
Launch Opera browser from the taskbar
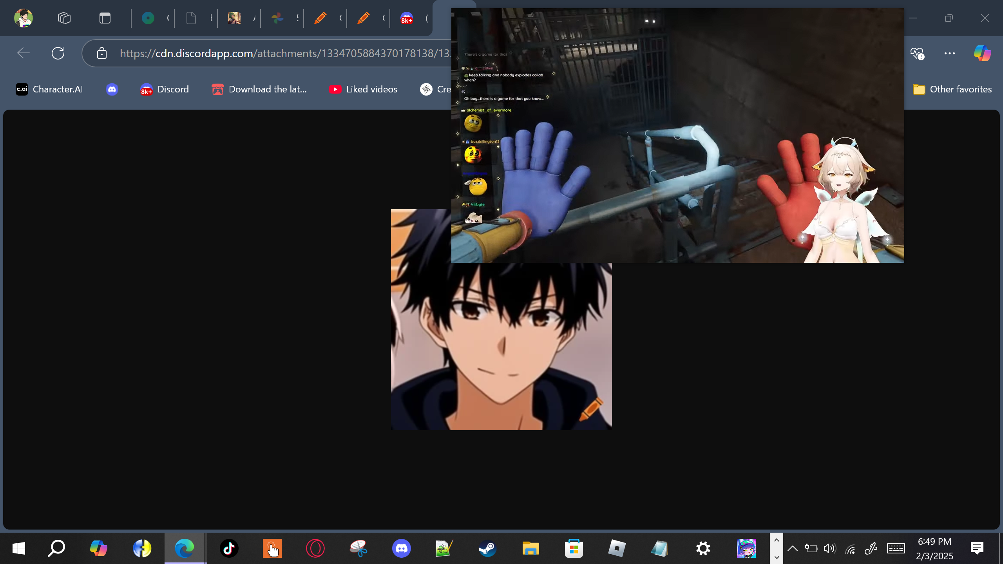315,548
